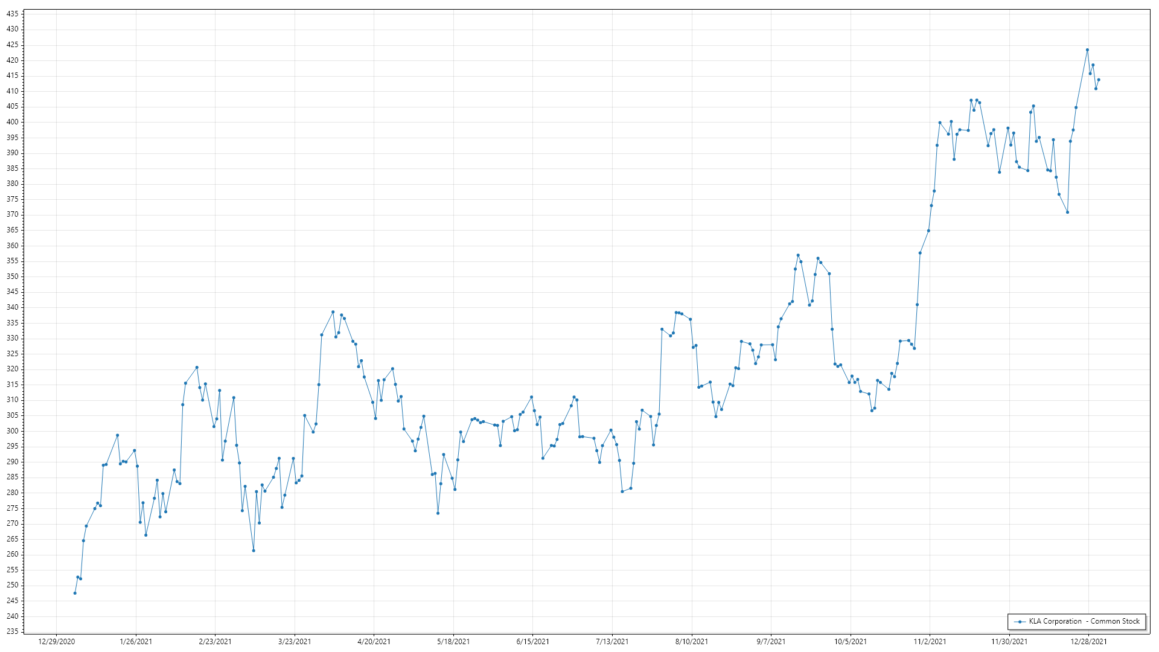The width and height of the screenshot is (1159, 652).
Task: Click the 12/28/2021 x-axis date label
Action: click(1088, 642)
